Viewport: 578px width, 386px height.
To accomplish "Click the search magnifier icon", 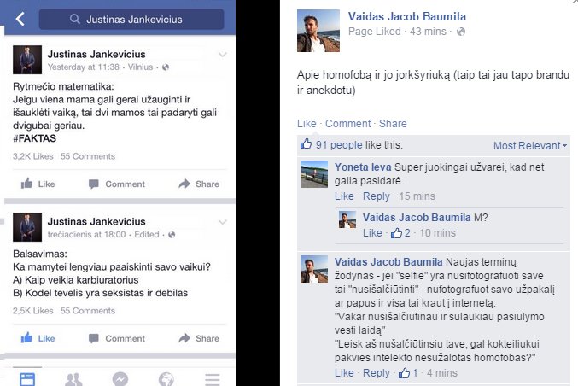I will (75, 19).
